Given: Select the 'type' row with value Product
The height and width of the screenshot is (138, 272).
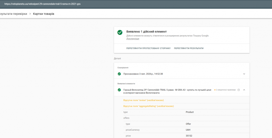Looking at the screenshot, I should (x=186, y=112).
